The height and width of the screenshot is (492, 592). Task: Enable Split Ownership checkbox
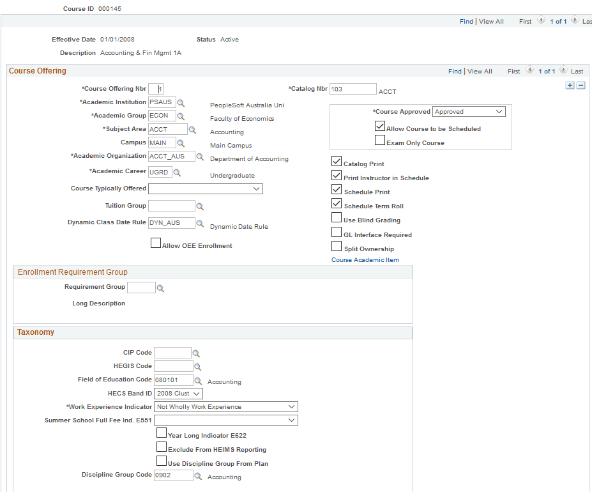pyautogui.click(x=337, y=246)
